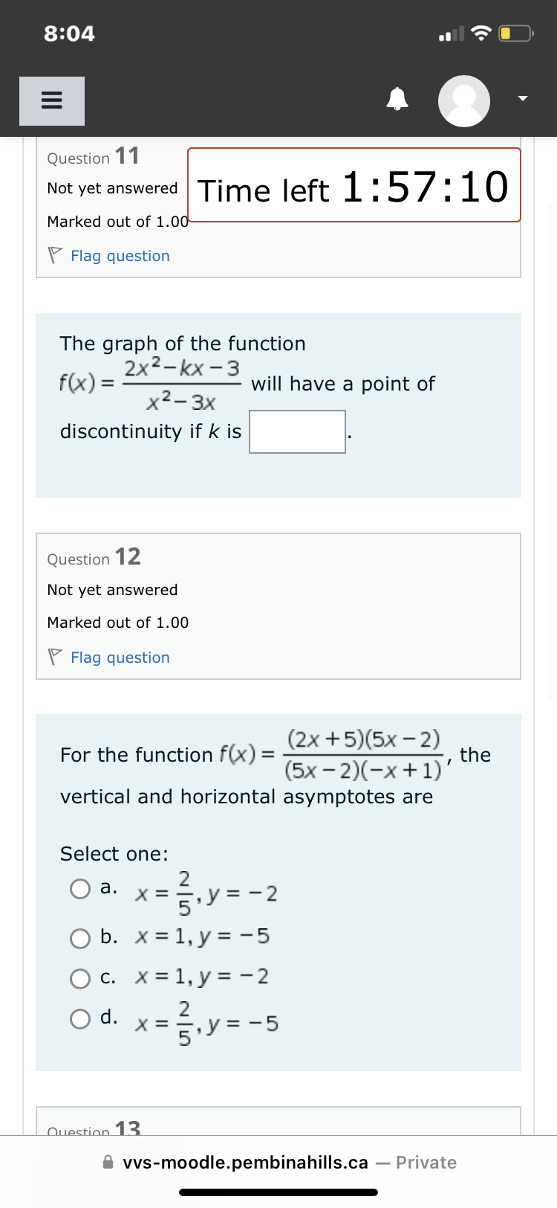Tap the battery indicator in status bar
This screenshot has height=1208, width=557.
click(x=515, y=33)
